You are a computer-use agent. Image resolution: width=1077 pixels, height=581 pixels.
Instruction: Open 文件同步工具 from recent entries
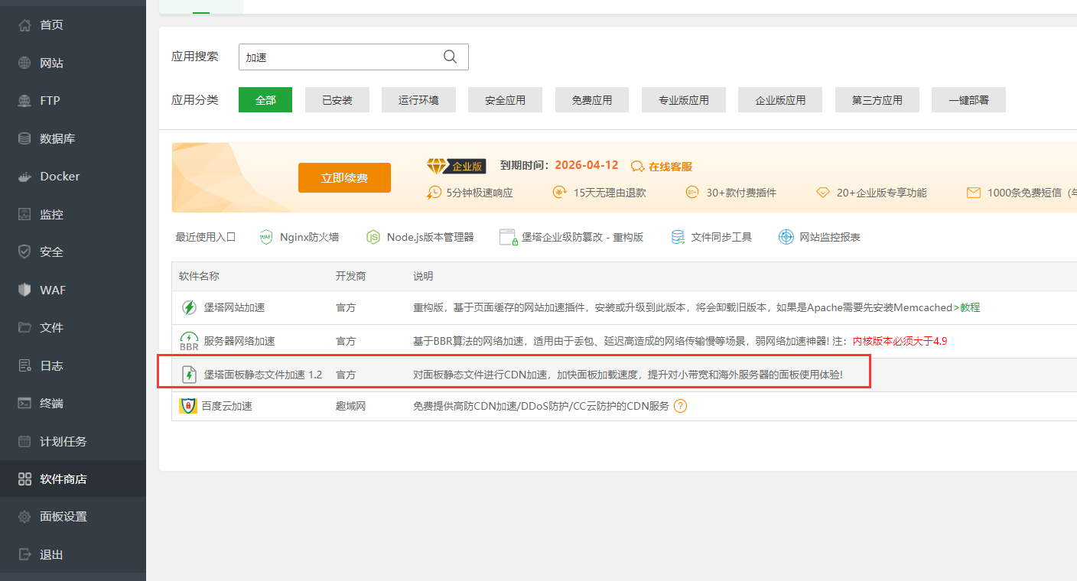[x=721, y=237]
